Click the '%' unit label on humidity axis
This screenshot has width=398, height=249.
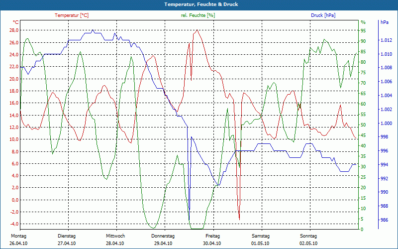tap(363, 22)
